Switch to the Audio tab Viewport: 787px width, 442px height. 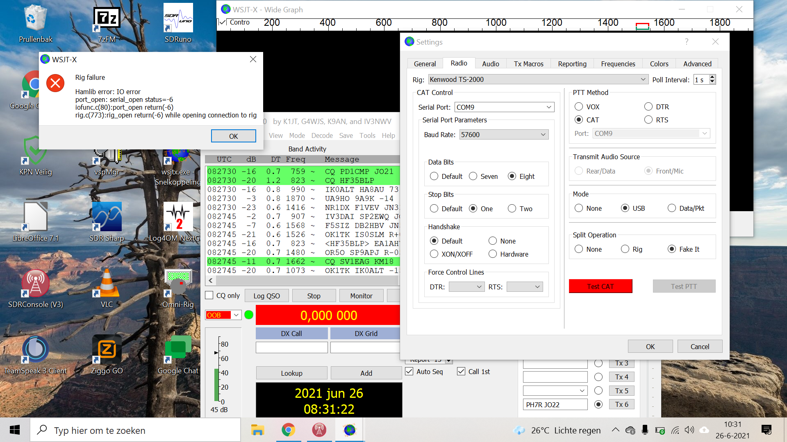pos(490,64)
